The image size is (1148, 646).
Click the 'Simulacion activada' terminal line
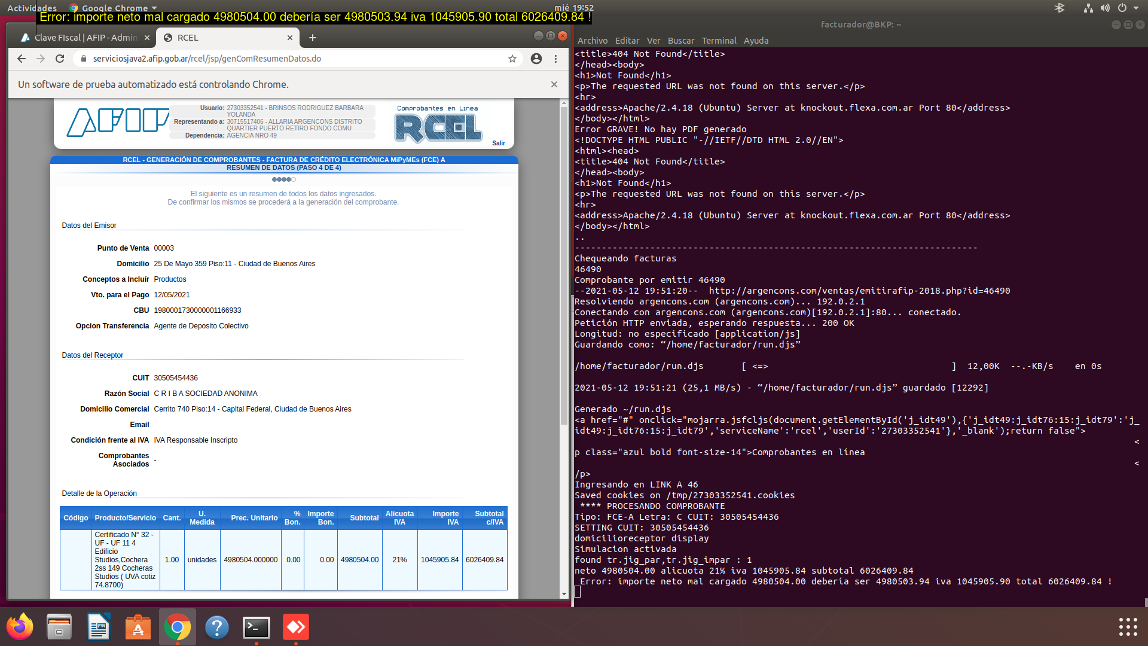pyautogui.click(x=625, y=549)
